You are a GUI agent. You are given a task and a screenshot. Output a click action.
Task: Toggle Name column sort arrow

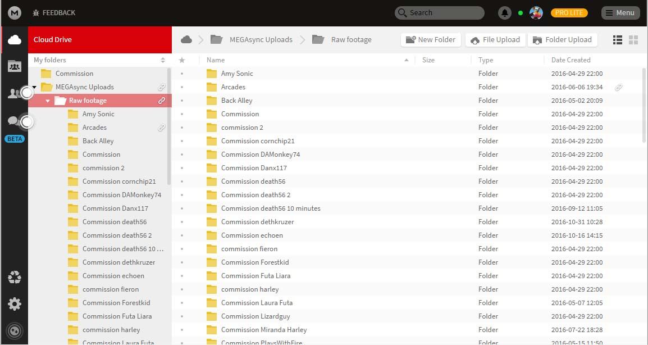click(406, 60)
